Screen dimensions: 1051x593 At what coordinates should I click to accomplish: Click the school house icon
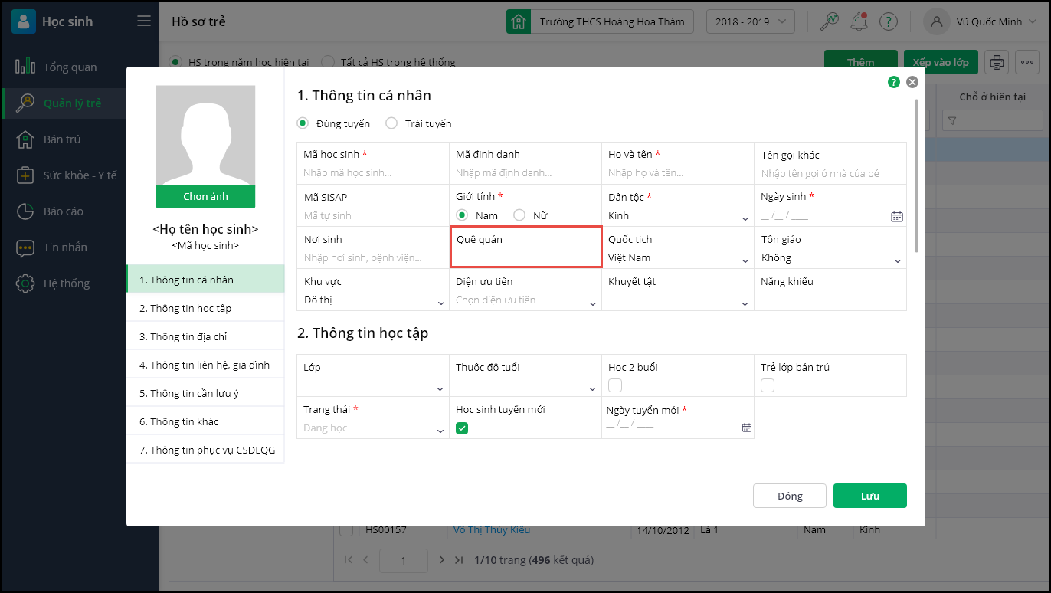519,21
